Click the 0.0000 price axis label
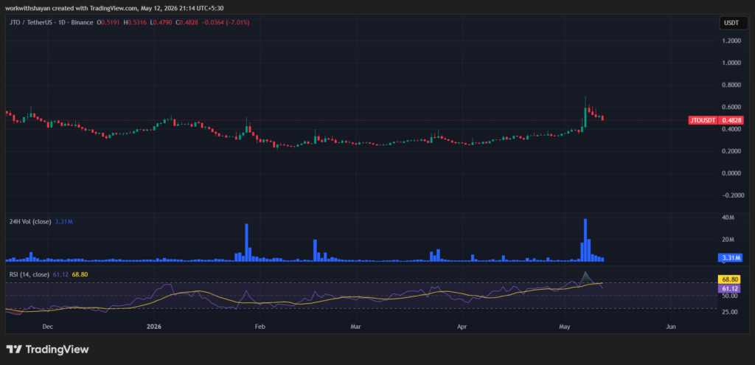The image size is (755, 365). click(x=731, y=173)
